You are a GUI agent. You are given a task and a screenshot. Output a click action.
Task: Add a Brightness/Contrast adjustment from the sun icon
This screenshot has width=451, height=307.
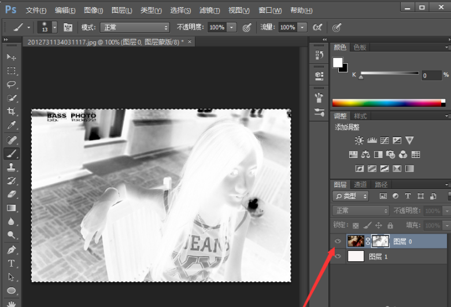click(359, 140)
